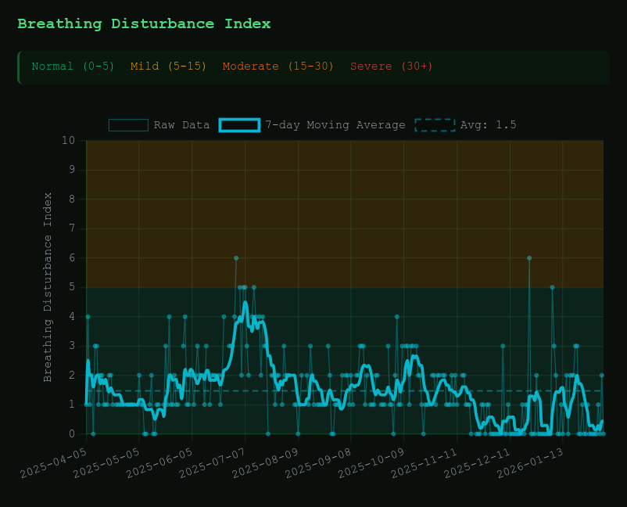The height and width of the screenshot is (507, 627).
Task: Click the '7-day Moving Average' legend text
Action: (335, 125)
